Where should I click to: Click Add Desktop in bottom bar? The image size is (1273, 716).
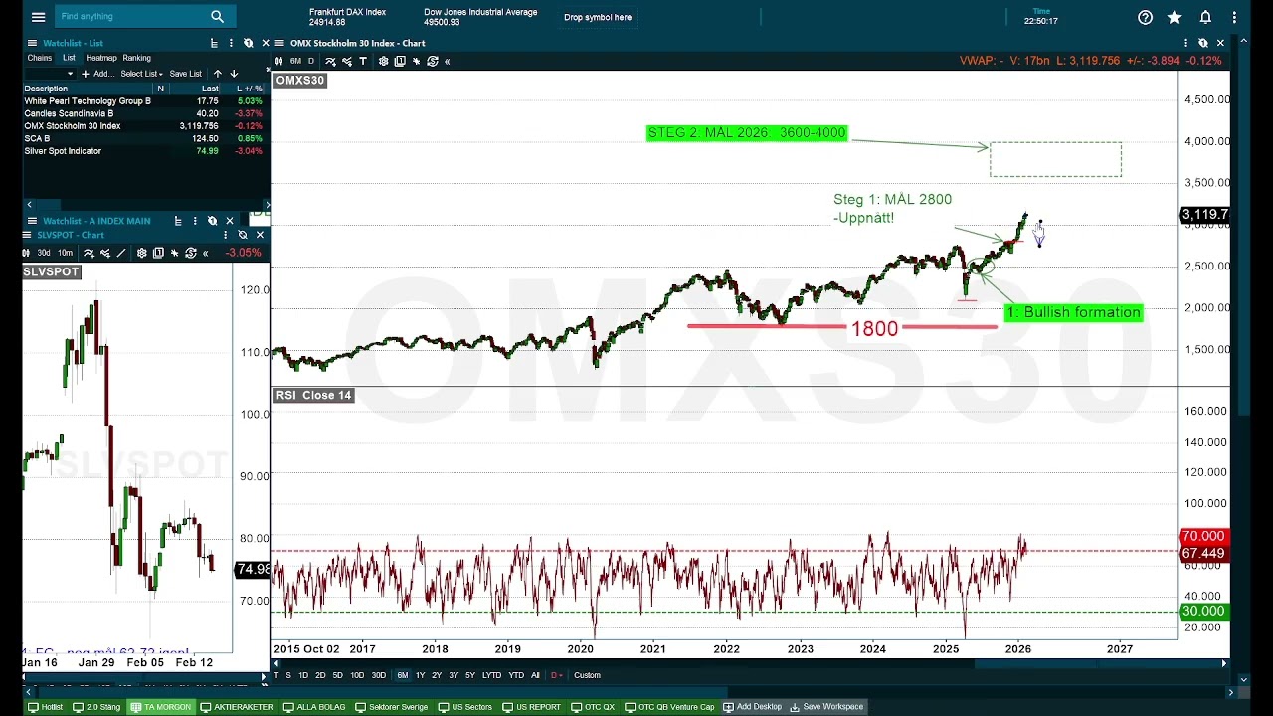(753, 707)
